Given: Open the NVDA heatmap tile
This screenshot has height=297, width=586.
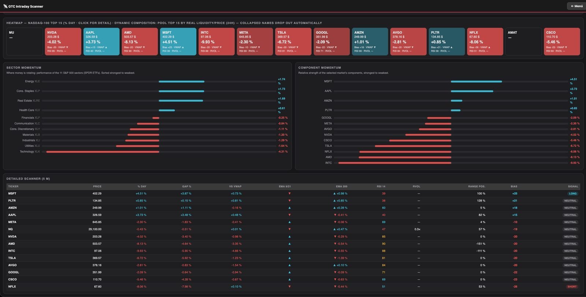Looking at the screenshot, I should click(x=63, y=42).
